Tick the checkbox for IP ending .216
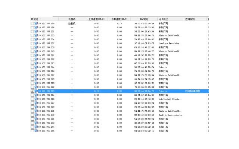239x149 pixels. tap(32, 71)
